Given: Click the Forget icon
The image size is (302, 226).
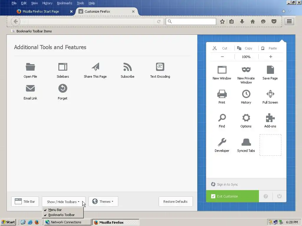Looking at the screenshot, I should click(x=63, y=88).
